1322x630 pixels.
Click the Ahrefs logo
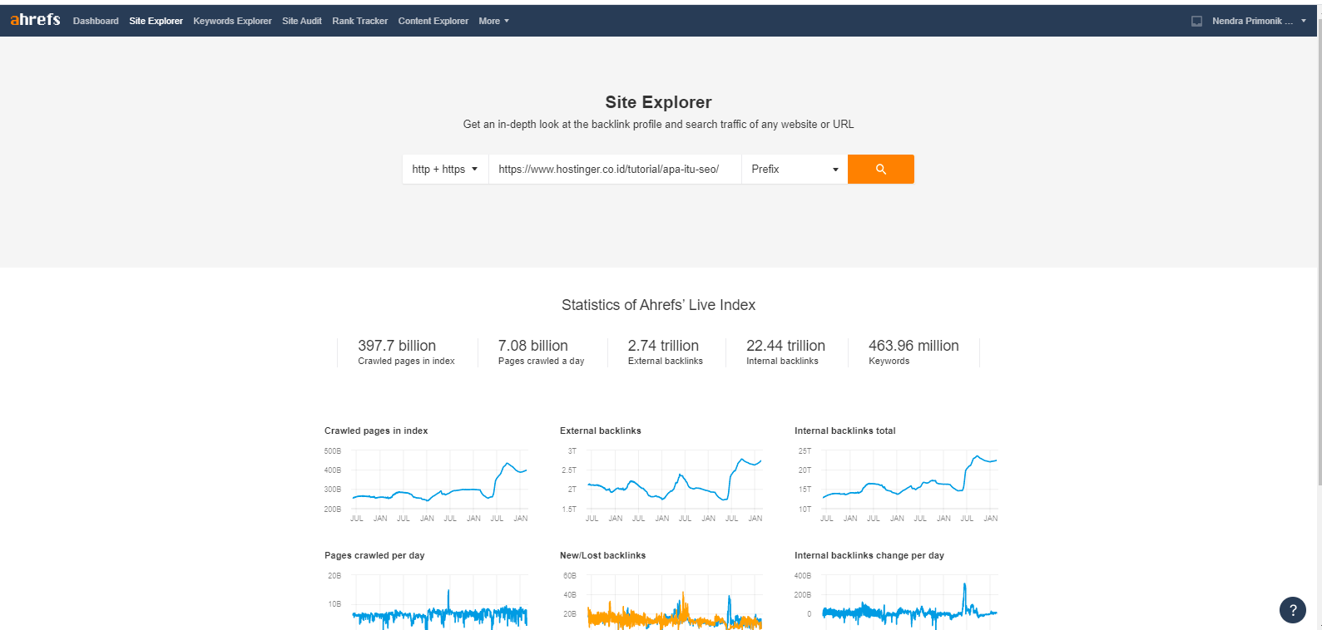(x=35, y=20)
